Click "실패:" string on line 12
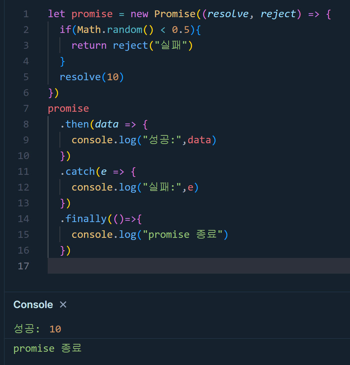This screenshot has height=365, width=350. [x=162, y=187]
